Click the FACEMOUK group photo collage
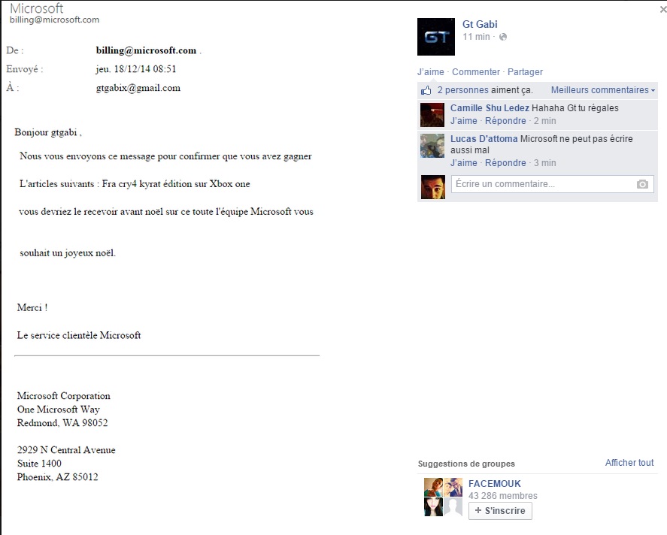667x535 pixels. pos(443,497)
